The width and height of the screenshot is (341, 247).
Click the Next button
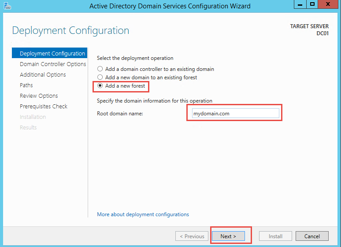coord(228,236)
